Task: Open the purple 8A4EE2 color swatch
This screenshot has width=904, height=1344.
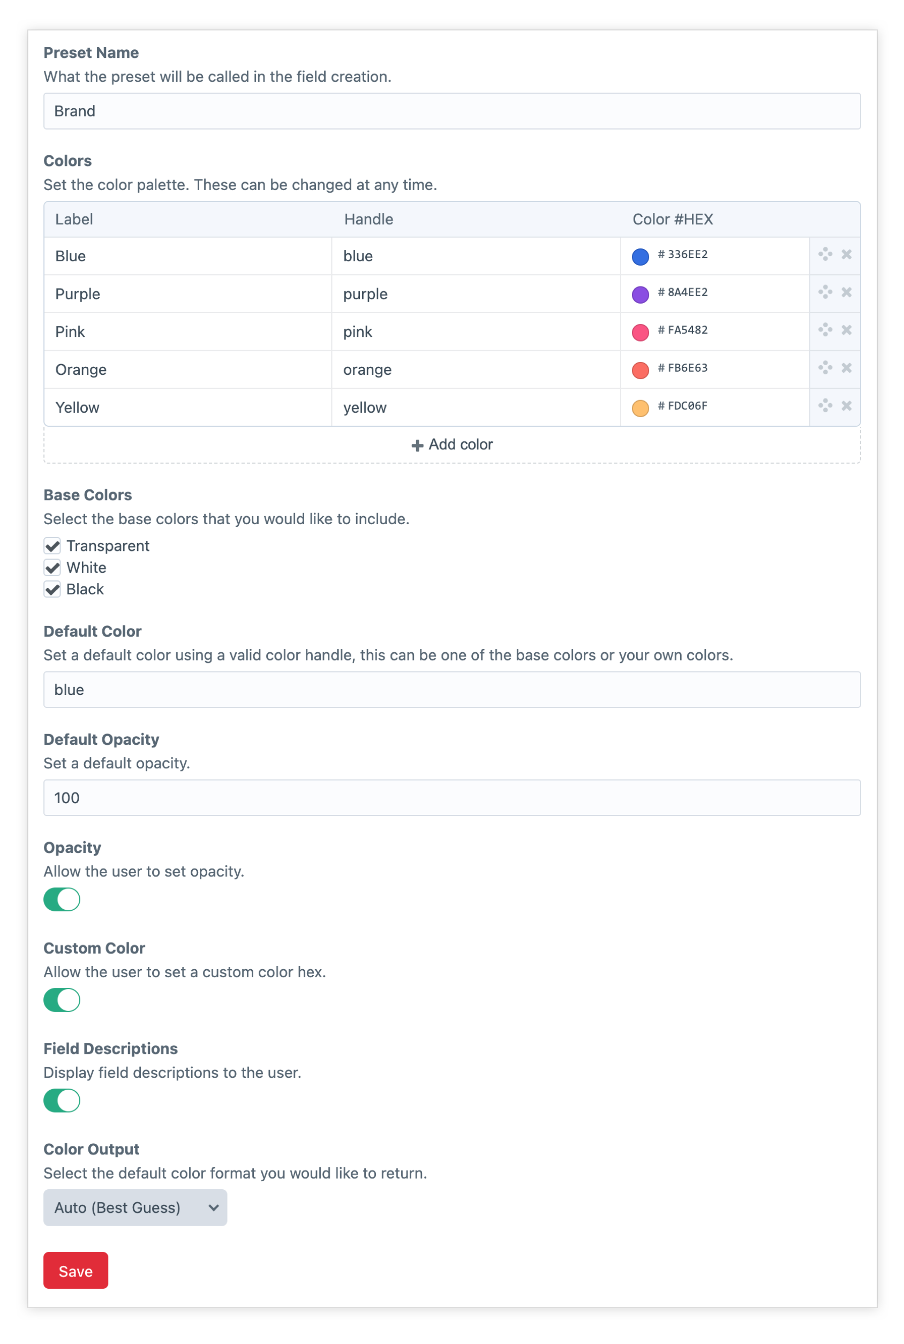Action: pyautogui.click(x=641, y=295)
